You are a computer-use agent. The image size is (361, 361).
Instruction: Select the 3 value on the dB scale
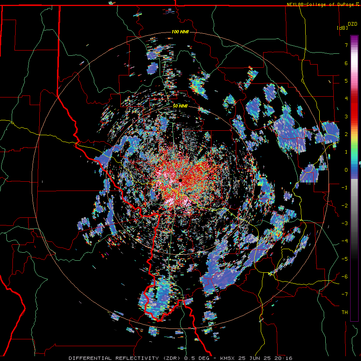pyautogui.click(x=346, y=116)
